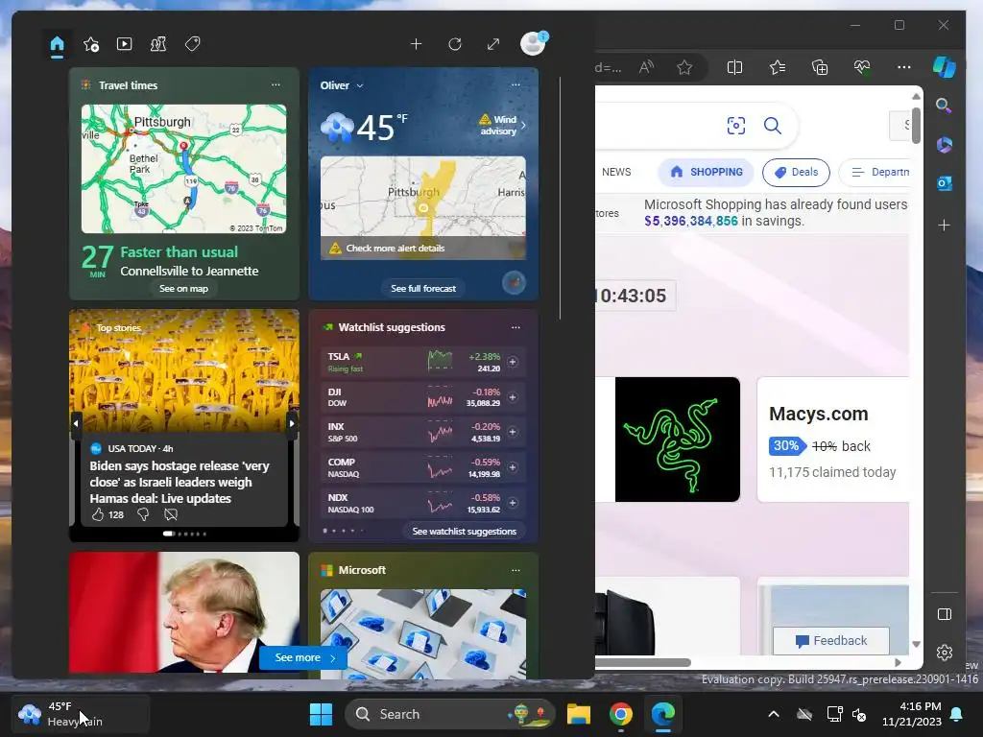Open Edge Browser essentials heart icon
983x737 pixels.
862,67
